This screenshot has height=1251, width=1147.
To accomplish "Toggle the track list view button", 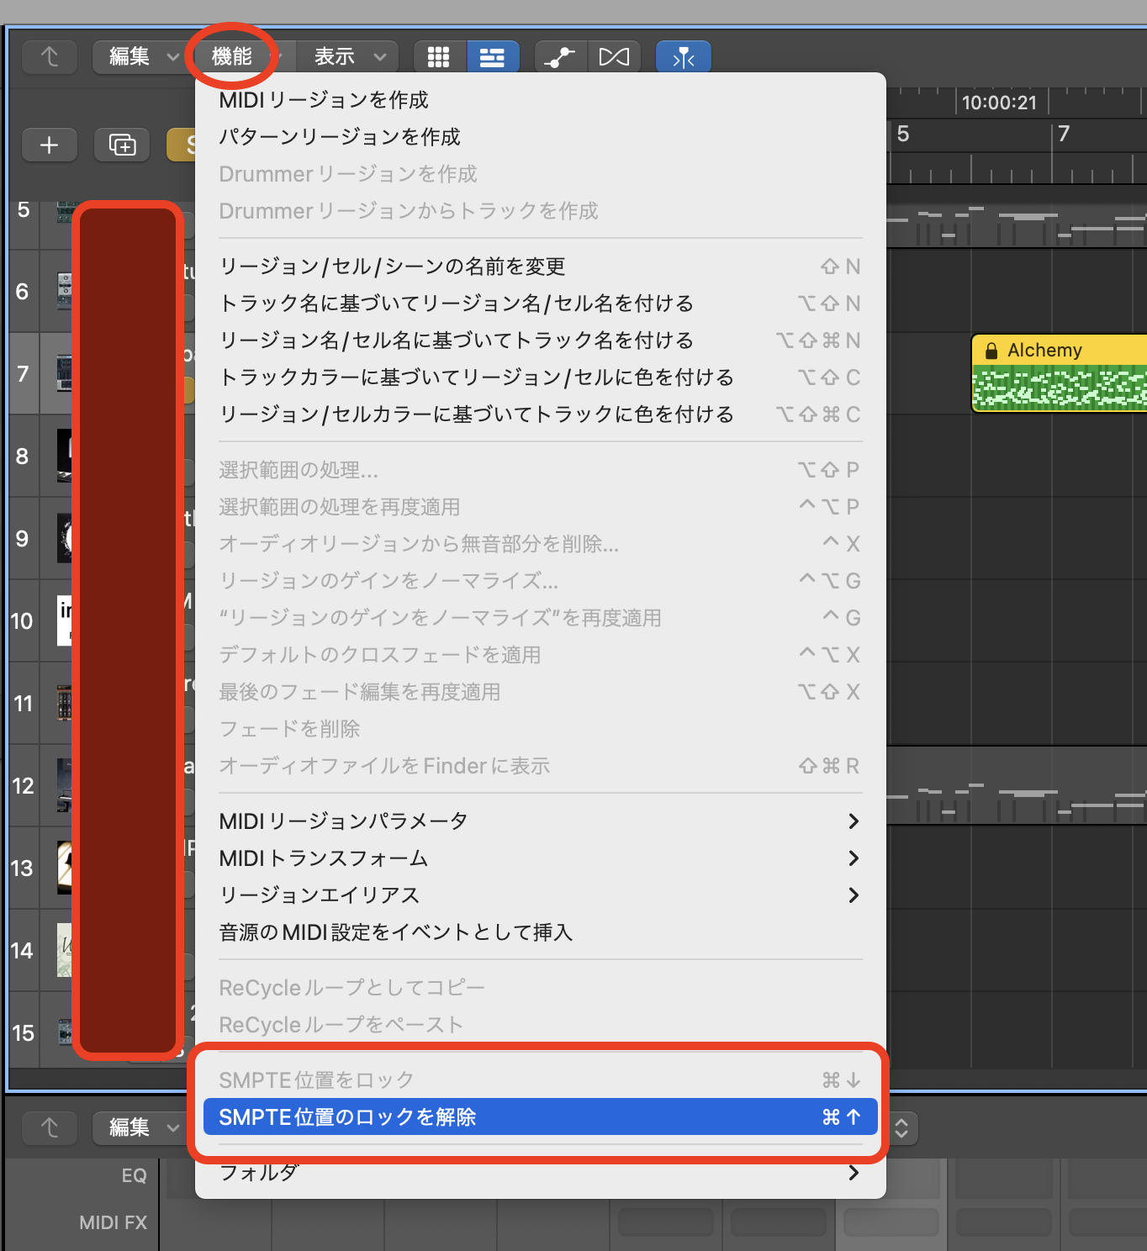I will [492, 57].
